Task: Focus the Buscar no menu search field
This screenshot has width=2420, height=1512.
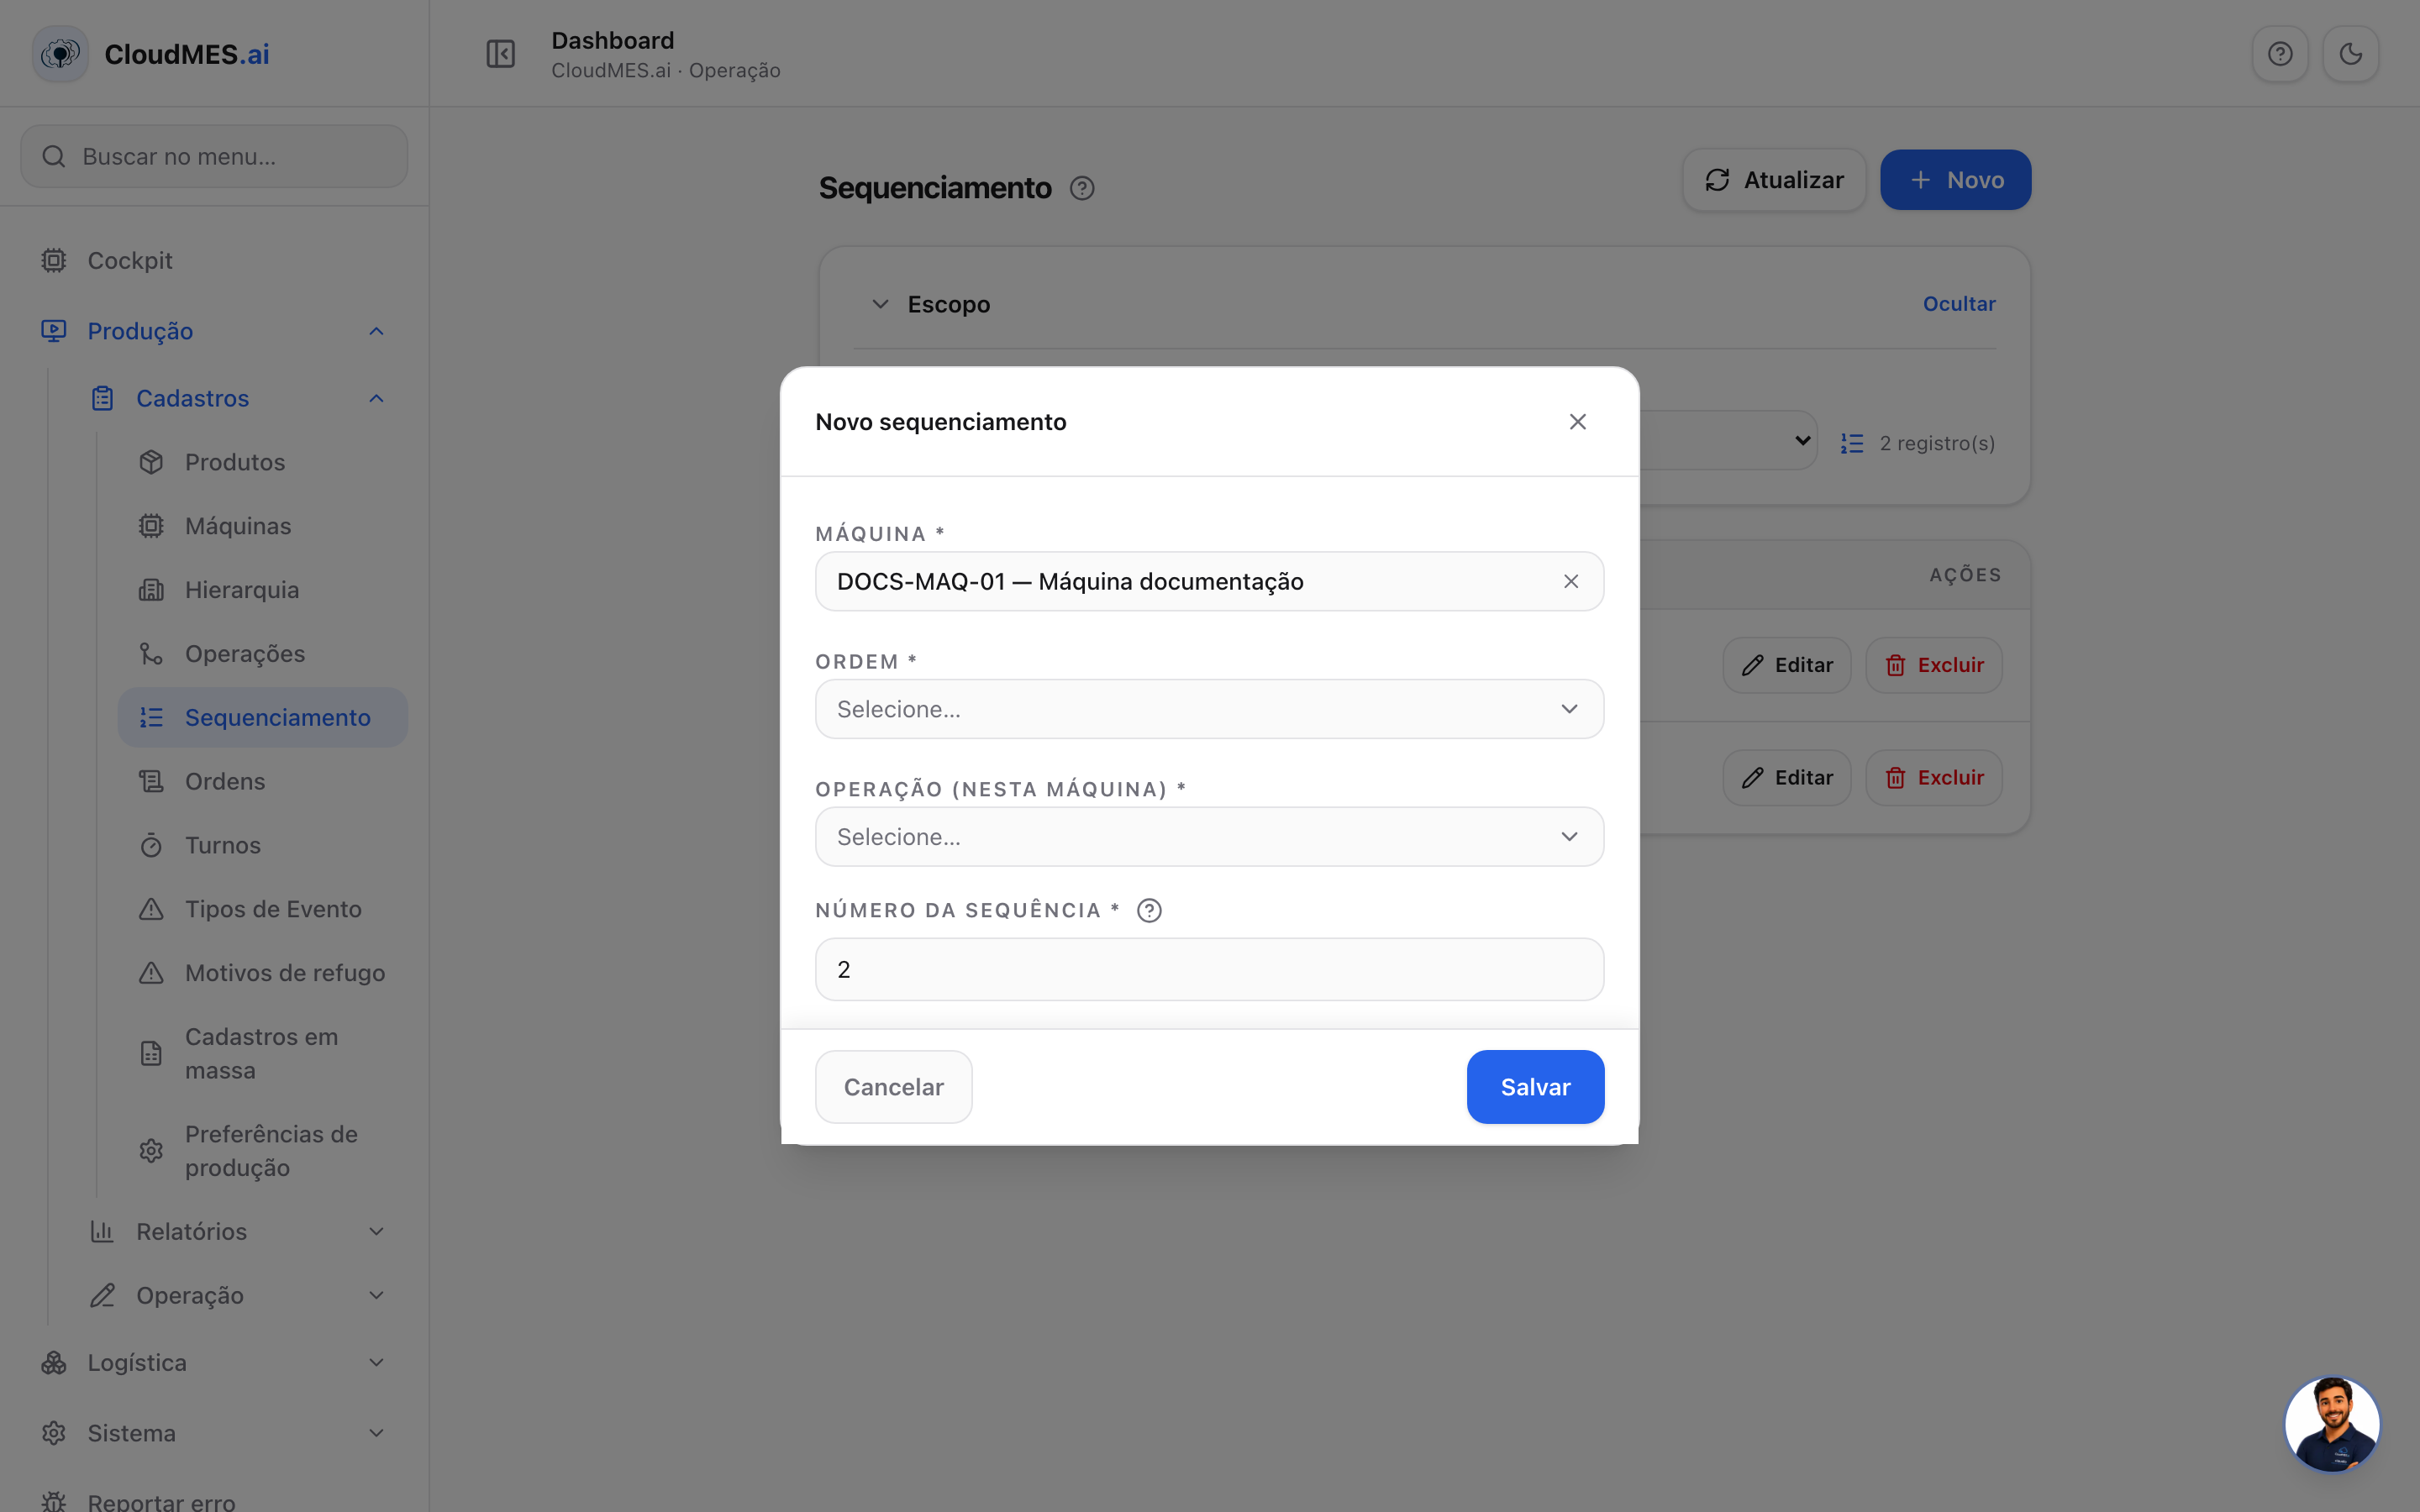Action: point(214,156)
